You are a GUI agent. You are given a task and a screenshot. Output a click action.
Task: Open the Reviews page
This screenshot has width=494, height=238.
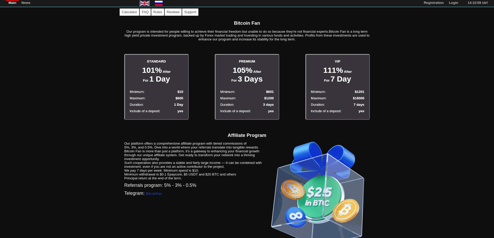point(173,12)
